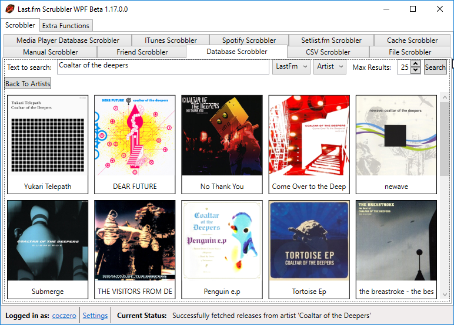The image size is (454, 325).
Task: Minimize the Last.fm Scrubbler window
Action: 386,9
